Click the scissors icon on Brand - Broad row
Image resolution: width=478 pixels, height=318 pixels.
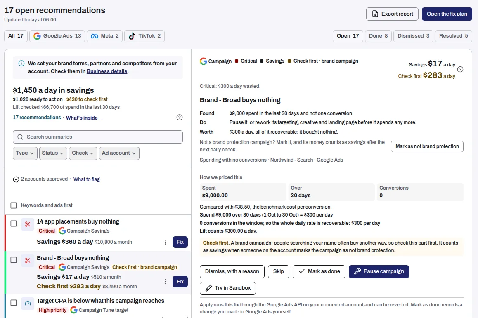pyautogui.click(x=28, y=261)
